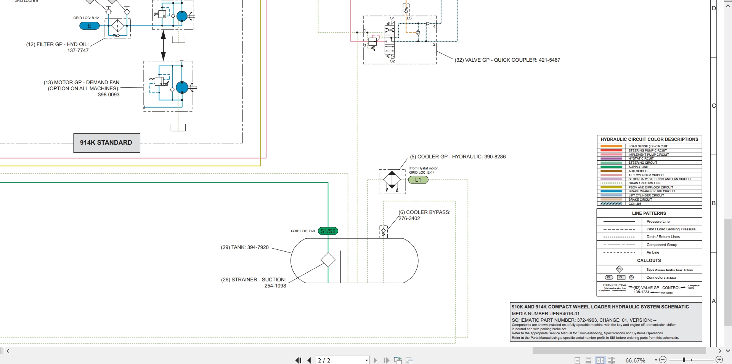Click the 66.67% zoom value

[635, 360]
